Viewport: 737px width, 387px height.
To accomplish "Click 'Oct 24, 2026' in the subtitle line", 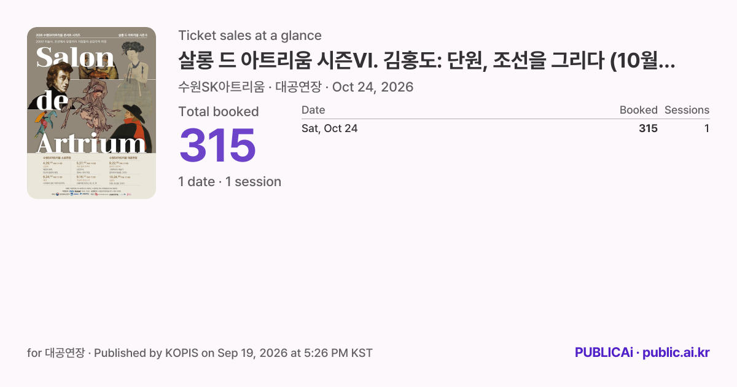I will (x=373, y=87).
